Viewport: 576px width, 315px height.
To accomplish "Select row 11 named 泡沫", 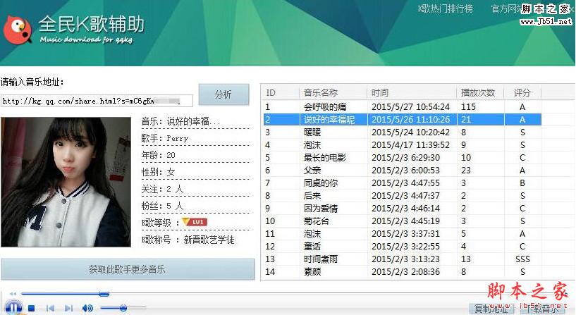I will (x=403, y=233).
